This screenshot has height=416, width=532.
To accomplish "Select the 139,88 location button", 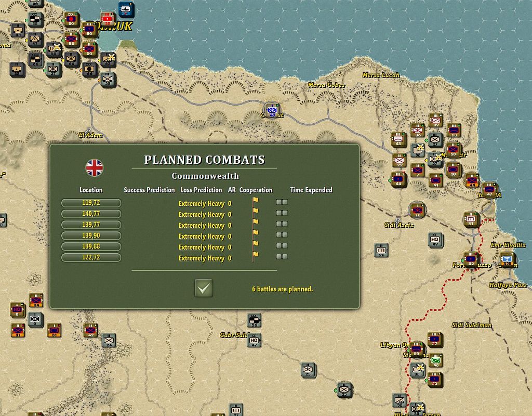I will [x=91, y=246].
